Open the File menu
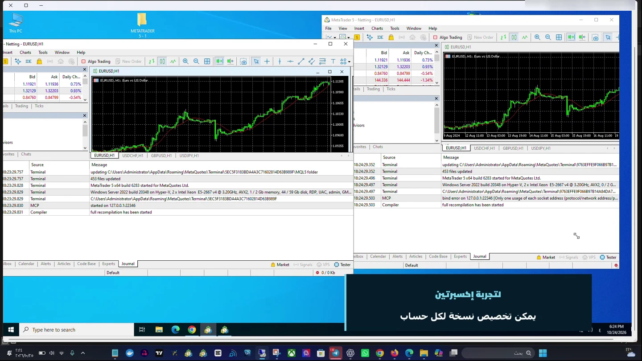 coord(328,28)
